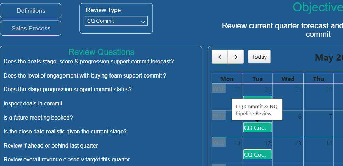Go to next month with right arrow
Screen dimensions: 343x166
click(x=236, y=57)
